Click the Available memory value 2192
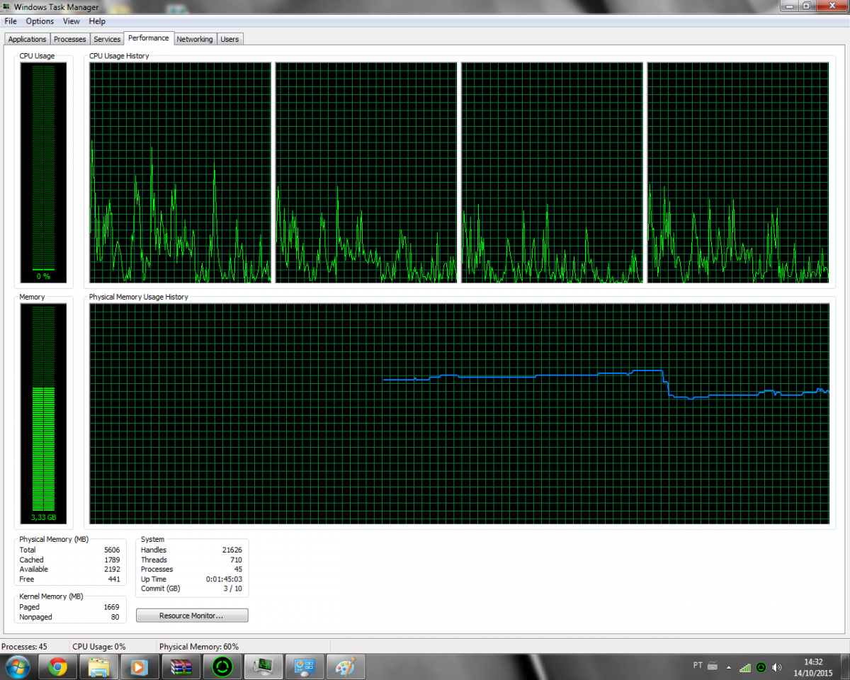This screenshot has width=850, height=680. pos(112,569)
